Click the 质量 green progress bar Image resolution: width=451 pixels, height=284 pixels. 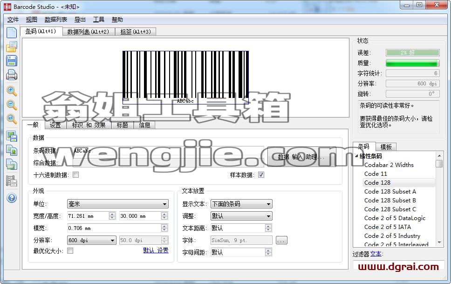(412, 63)
